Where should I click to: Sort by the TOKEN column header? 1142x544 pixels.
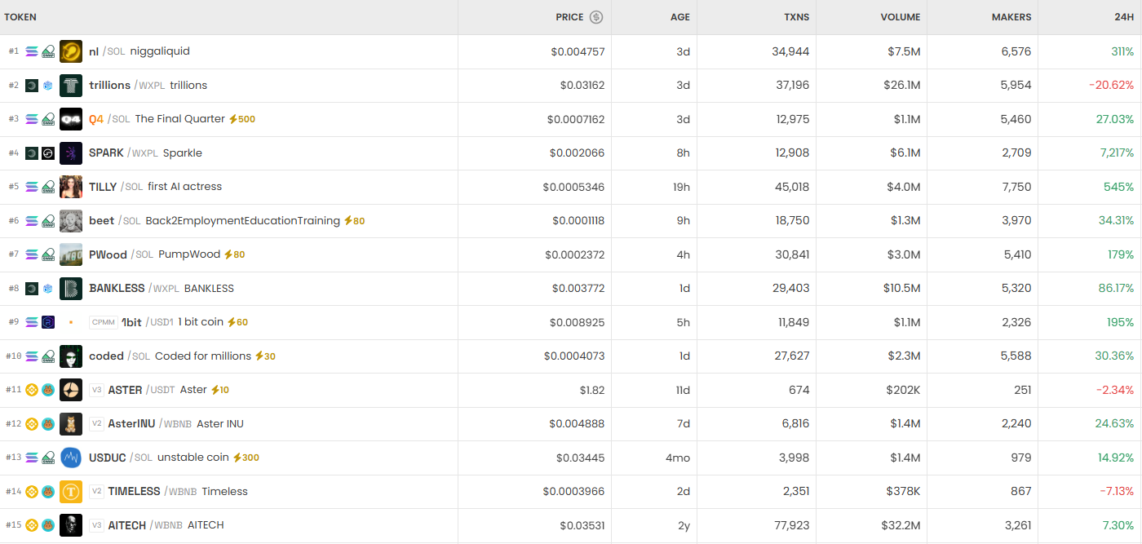coord(20,17)
